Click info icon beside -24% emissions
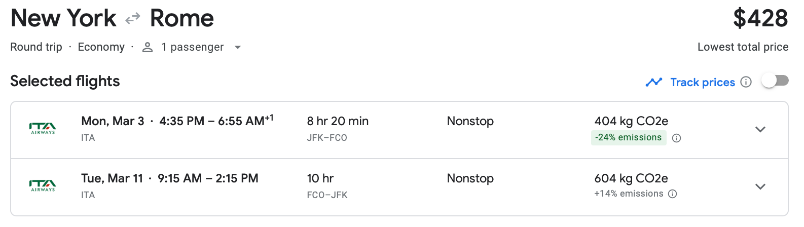The width and height of the screenshot is (804, 227). pos(676,138)
